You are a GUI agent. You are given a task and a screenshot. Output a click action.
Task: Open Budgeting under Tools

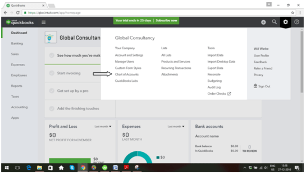point(214,81)
